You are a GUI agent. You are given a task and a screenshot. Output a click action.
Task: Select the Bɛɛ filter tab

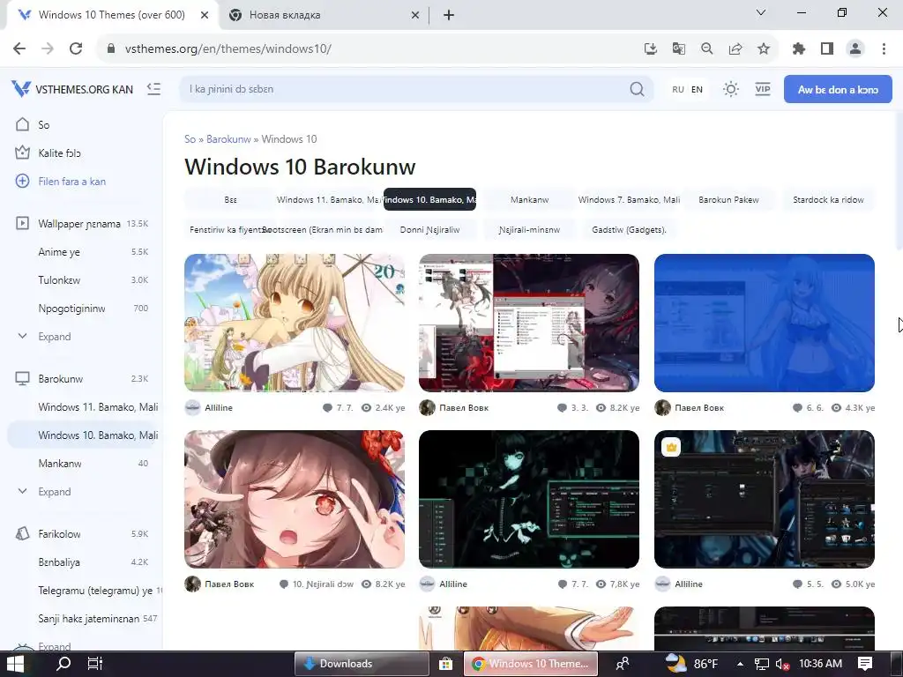230,200
